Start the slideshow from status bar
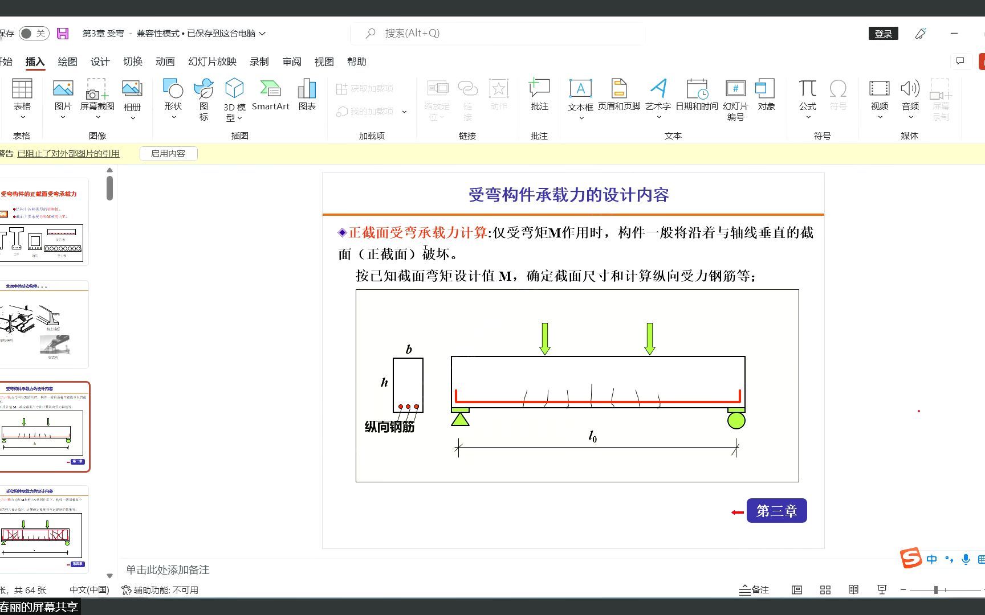 (x=881, y=589)
